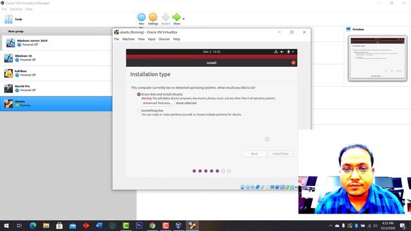Click the Preview thumbnail of ubuntu VM
Image resolution: width=411 pixels, height=231 pixels.
[378, 58]
